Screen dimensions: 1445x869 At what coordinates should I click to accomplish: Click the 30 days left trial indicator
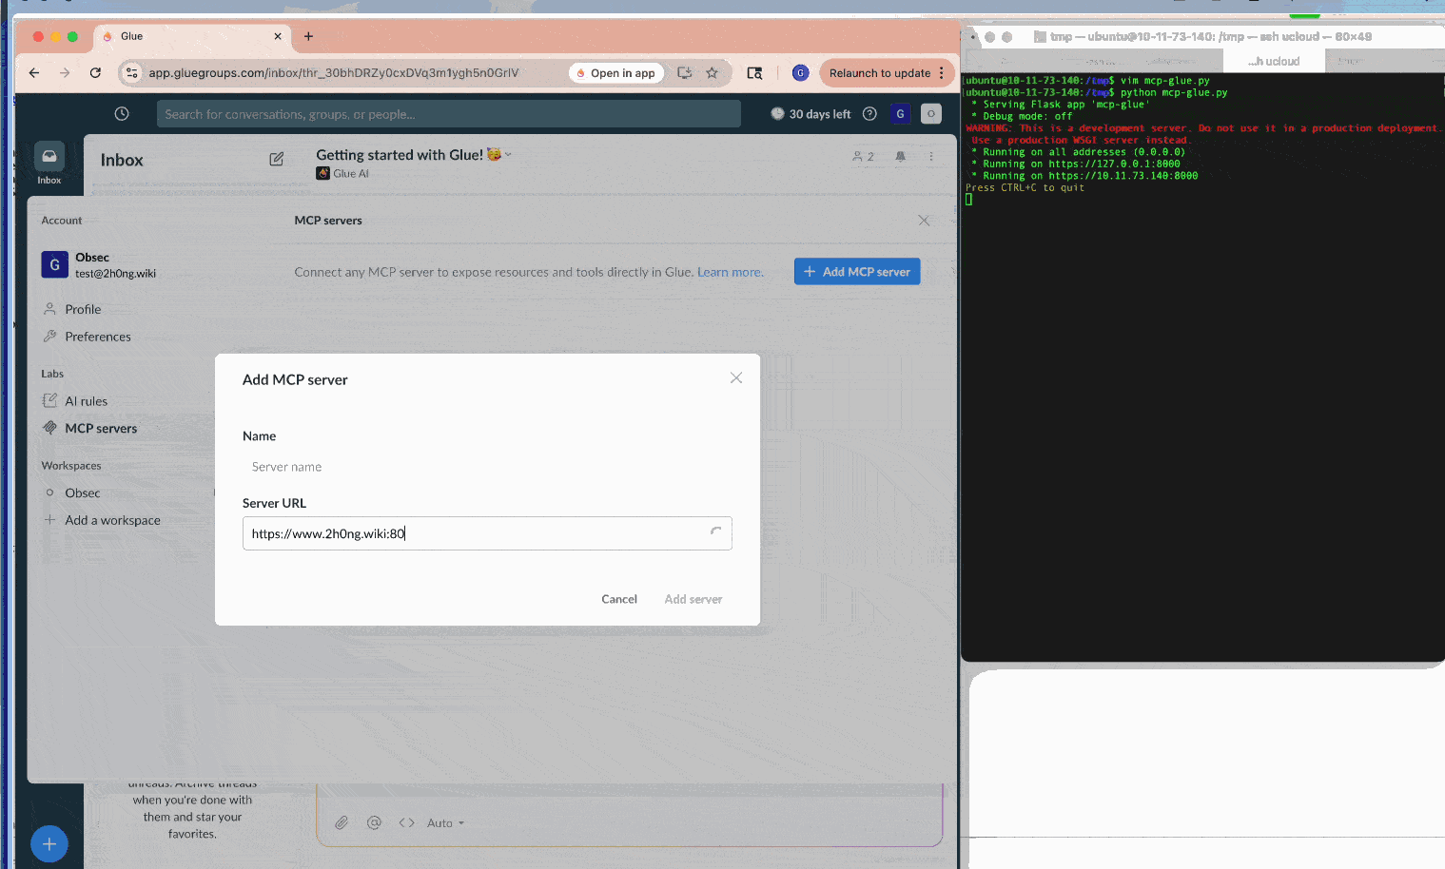point(810,114)
